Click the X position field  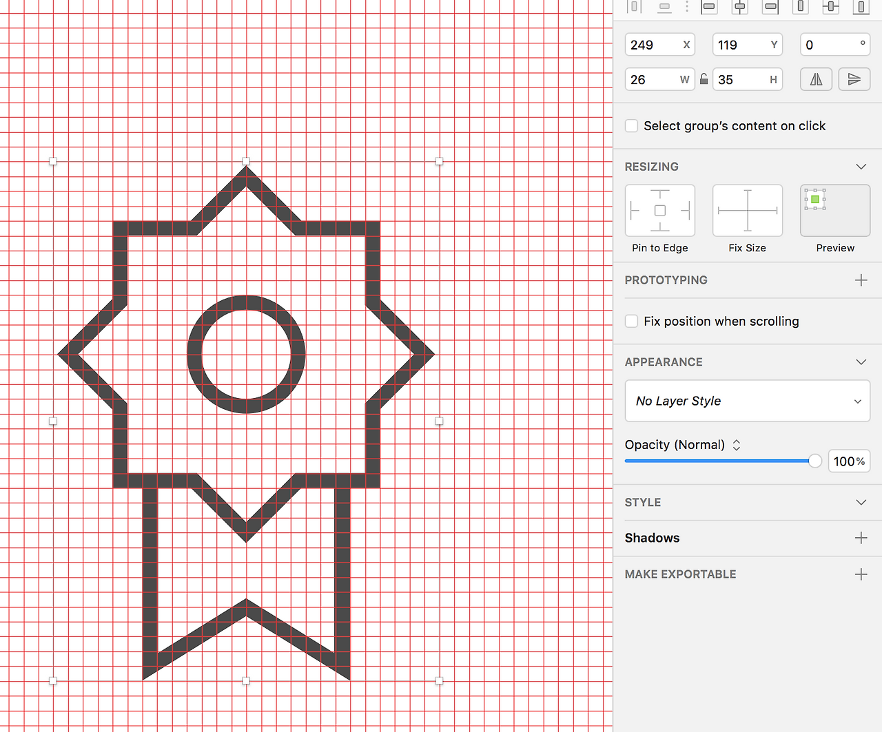click(660, 45)
